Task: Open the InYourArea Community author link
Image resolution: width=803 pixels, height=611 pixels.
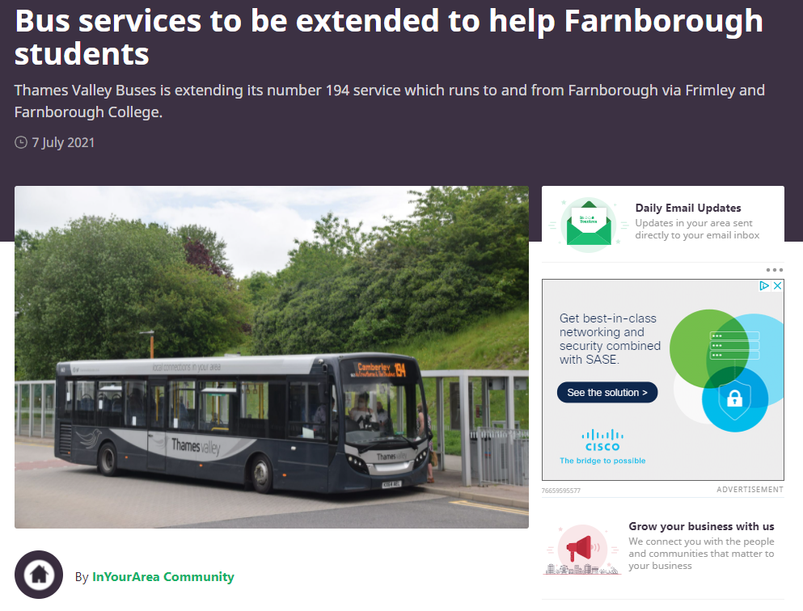Action: point(163,577)
